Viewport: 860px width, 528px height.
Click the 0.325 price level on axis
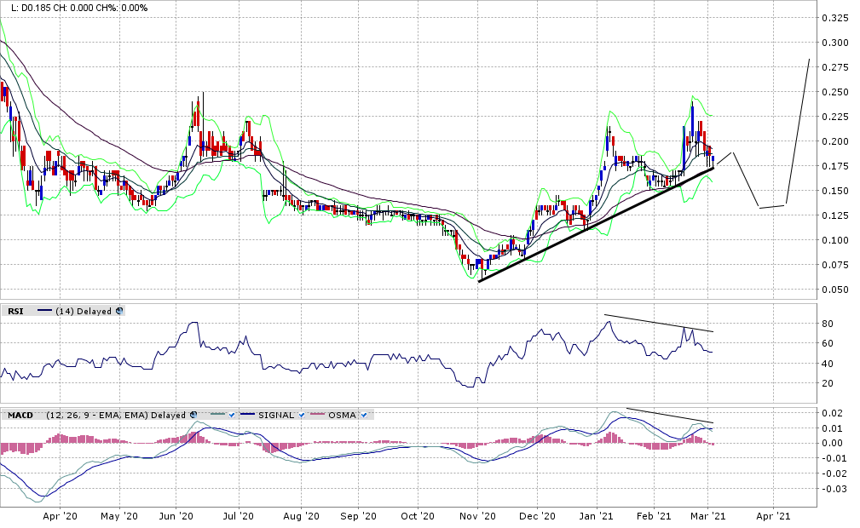[834, 18]
